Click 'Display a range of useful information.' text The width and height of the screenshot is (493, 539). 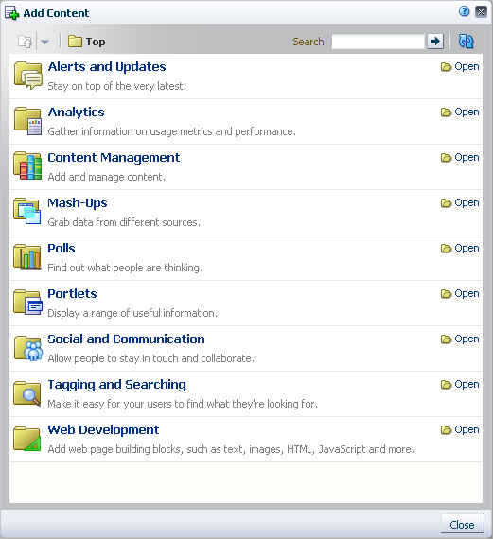pyautogui.click(x=132, y=313)
